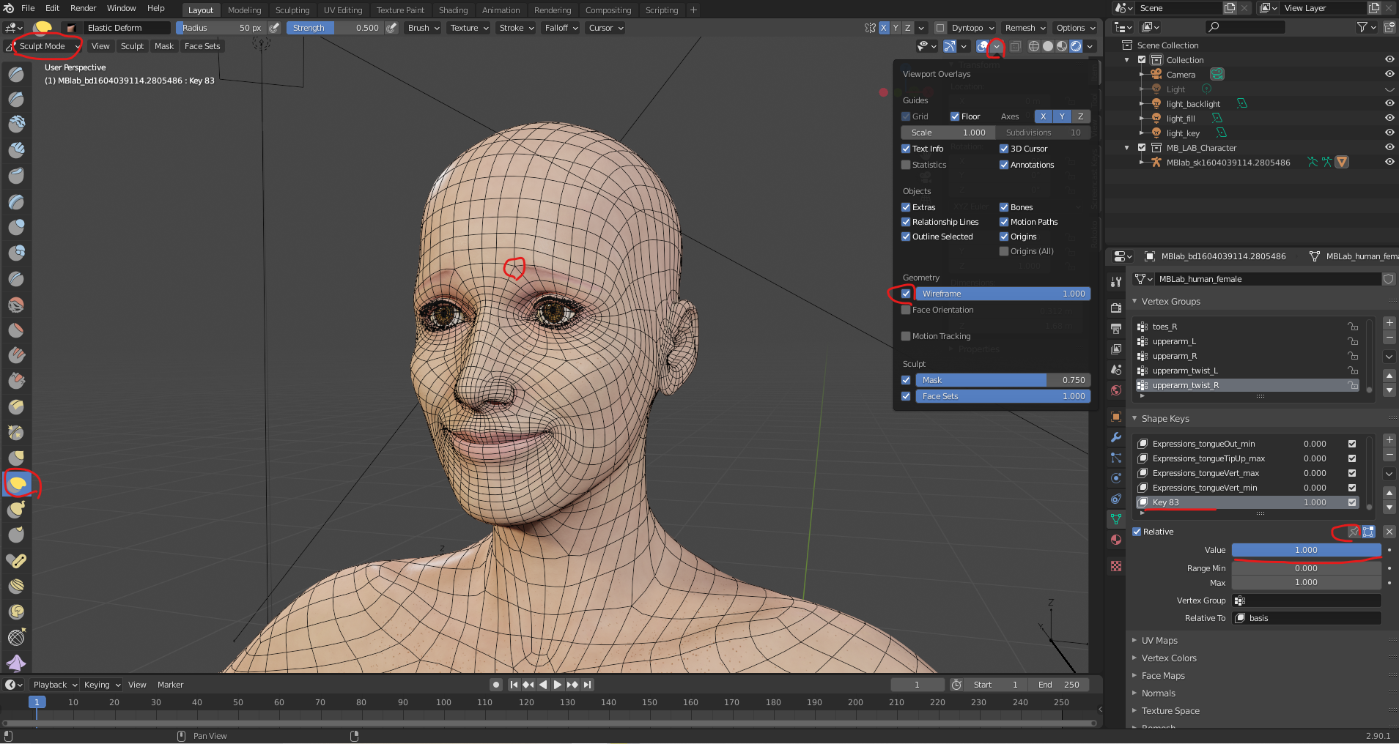This screenshot has width=1399, height=744.
Task: Disable the Wireframe overlay checkbox
Action: (906, 294)
